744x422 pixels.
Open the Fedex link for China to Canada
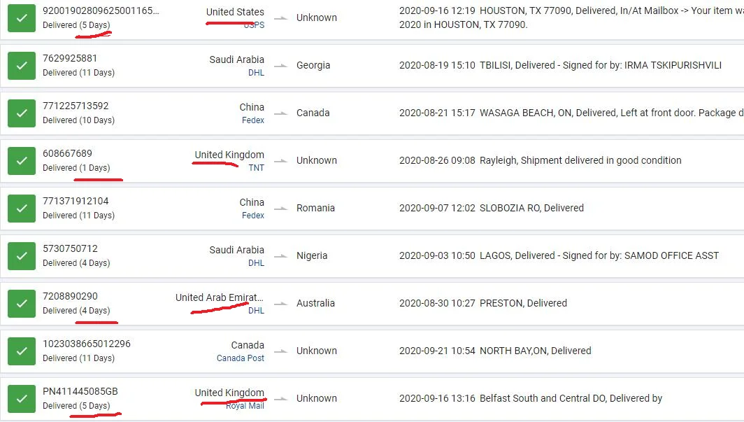tap(253, 120)
